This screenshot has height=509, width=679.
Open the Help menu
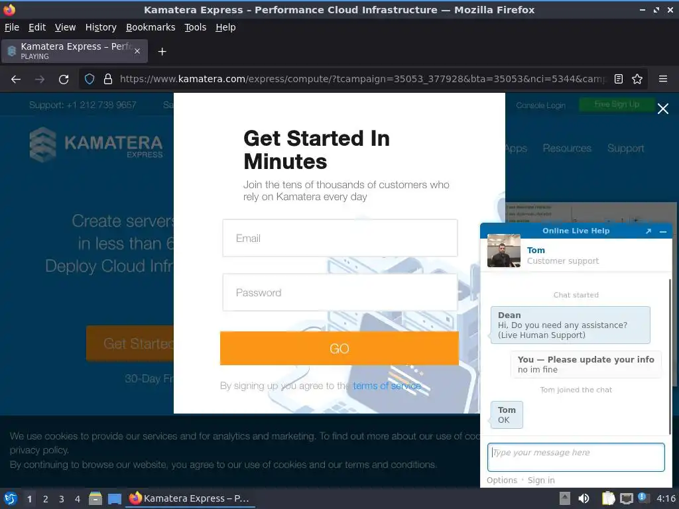(225, 27)
